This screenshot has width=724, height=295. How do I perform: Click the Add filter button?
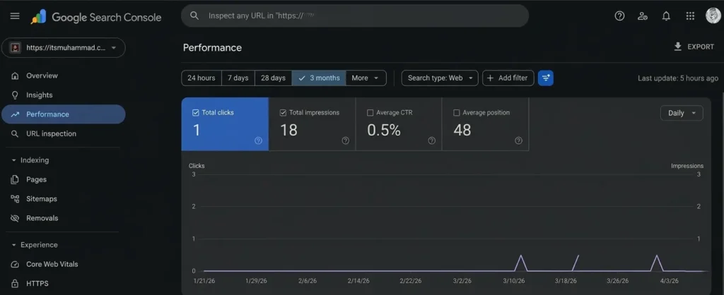point(508,78)
